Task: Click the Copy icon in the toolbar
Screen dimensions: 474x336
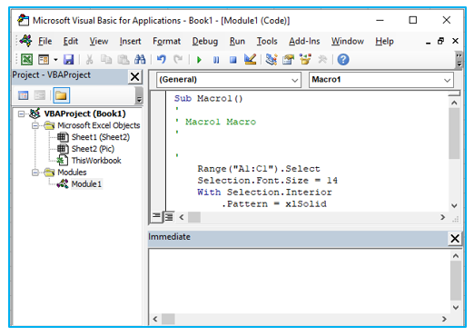Action: point(106,59)
